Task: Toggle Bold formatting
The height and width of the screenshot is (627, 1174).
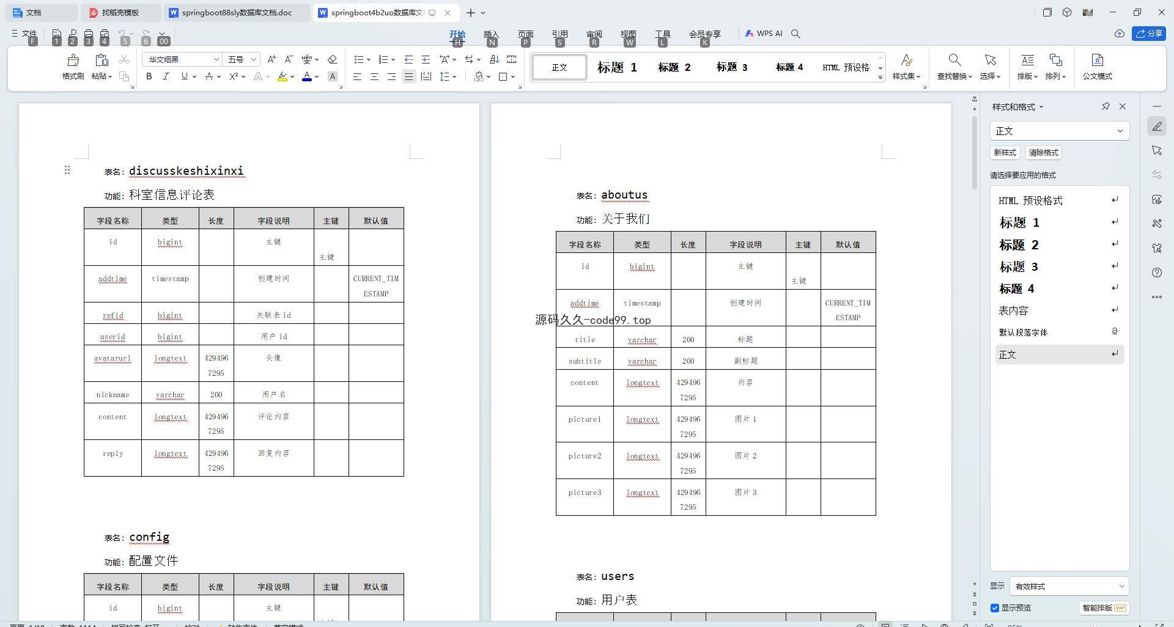Action: [x=149, y=76]
